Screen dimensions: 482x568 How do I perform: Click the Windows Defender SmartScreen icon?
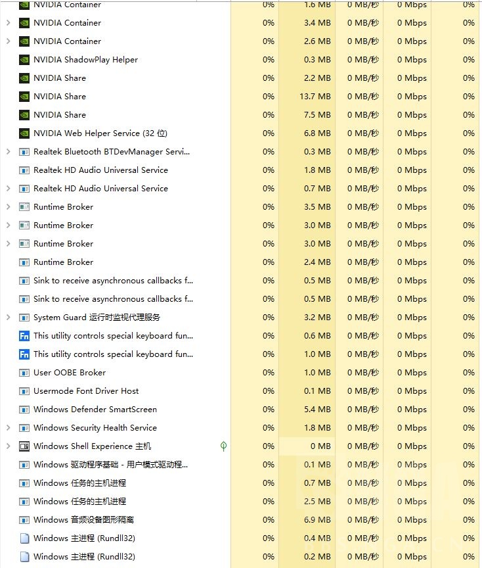[x=24, y=410]
